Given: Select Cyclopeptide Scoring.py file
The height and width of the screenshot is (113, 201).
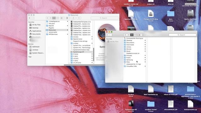Looking at the screenshot, I should (x=135, y=38).
